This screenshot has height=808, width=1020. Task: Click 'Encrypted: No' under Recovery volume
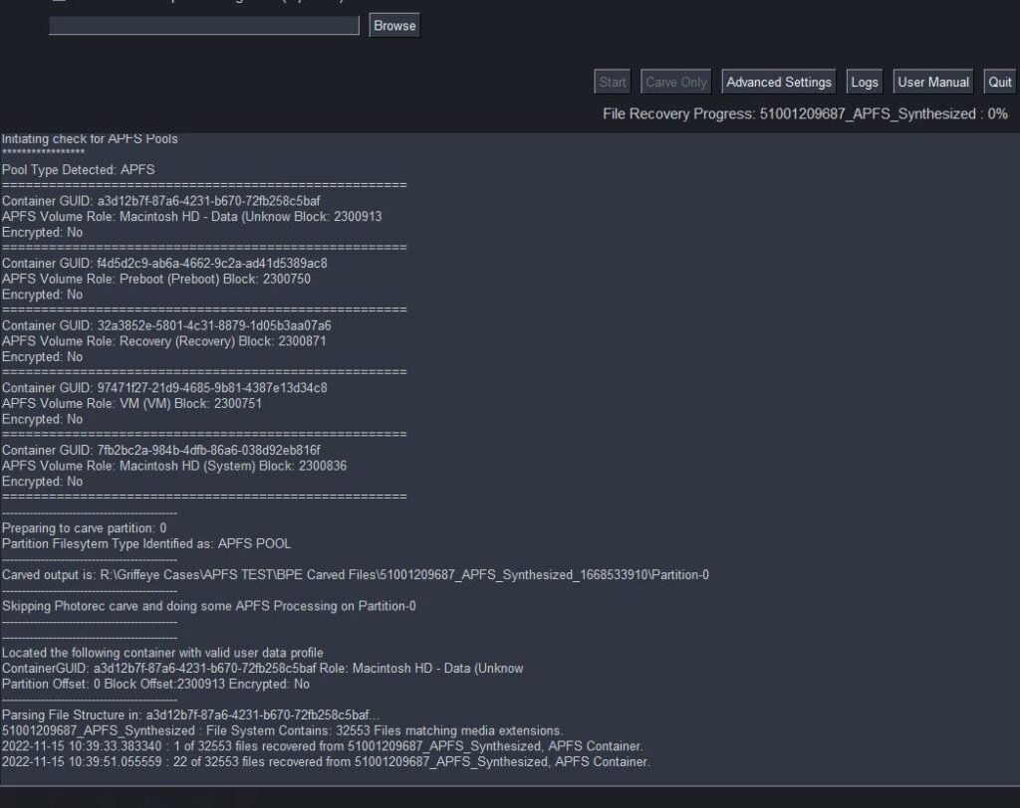(x=42, y=357)
